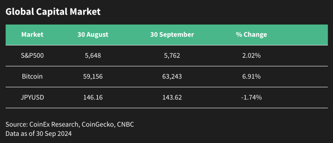This screenshot has height=143, width=333.
Task: Select the S&P500 August value 5,648
Action: tap(93, 56)
